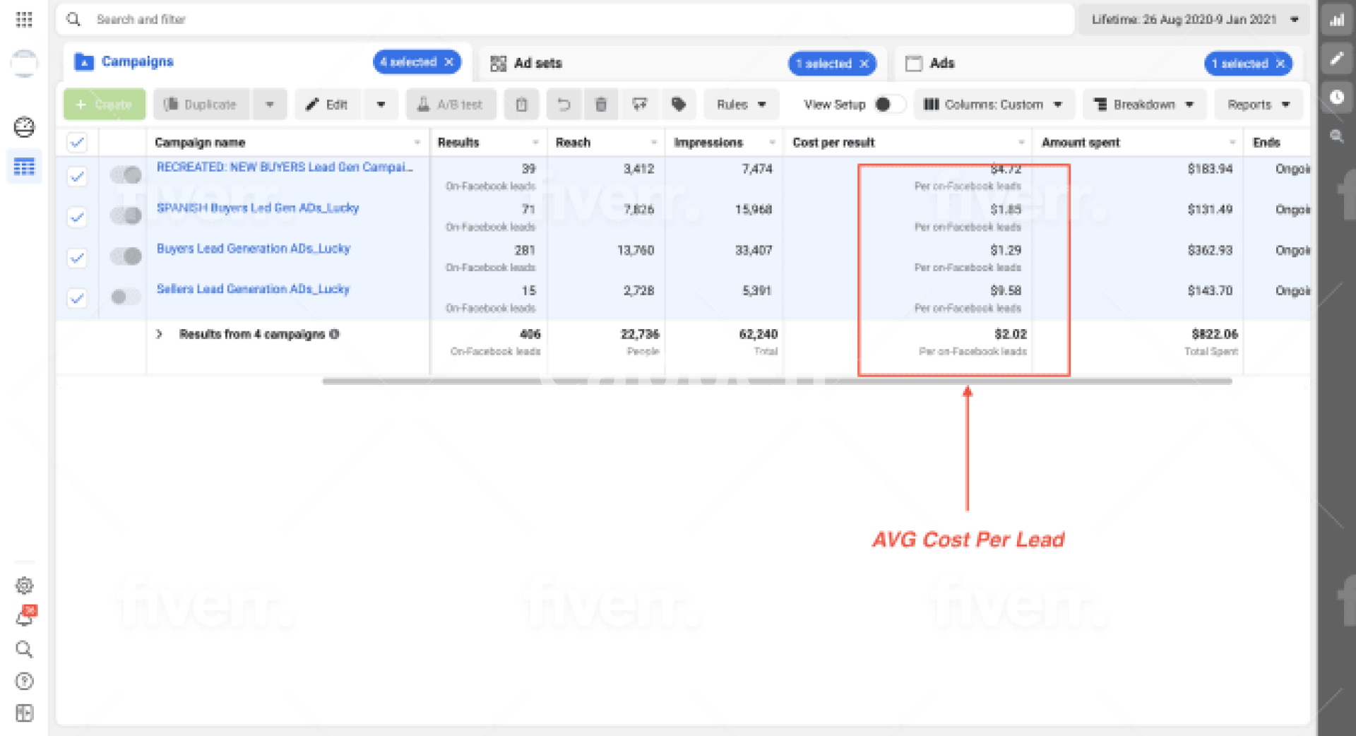
Task: Click the apps grid menu icon
Action: tap(25, 20)
